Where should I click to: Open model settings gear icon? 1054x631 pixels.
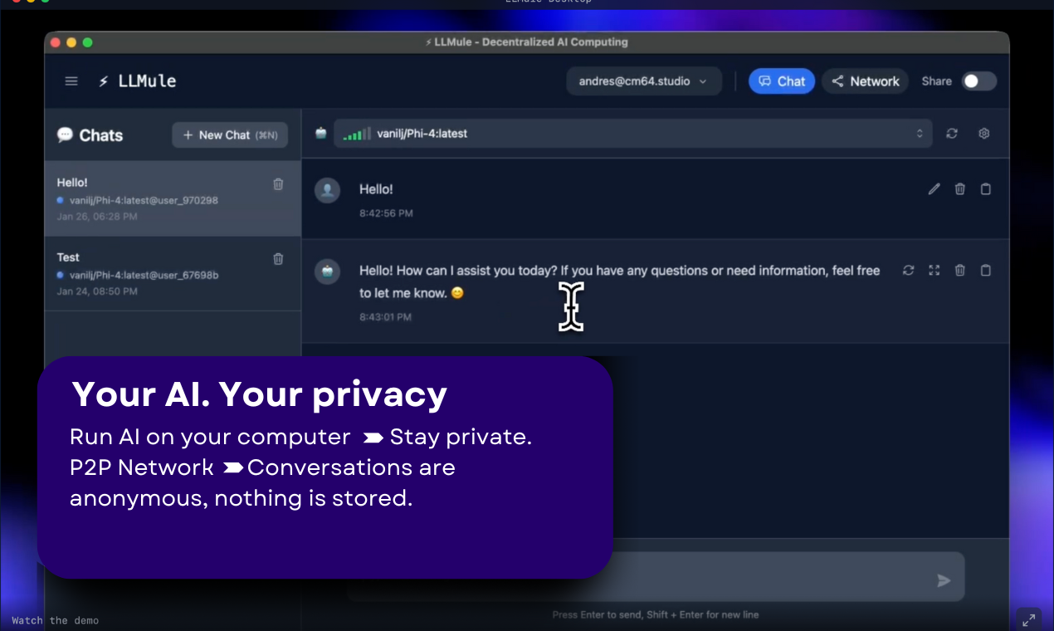point(984,134)
